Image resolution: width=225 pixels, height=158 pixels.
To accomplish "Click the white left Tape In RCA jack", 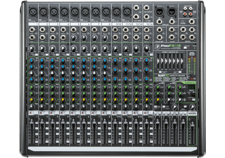I will (185, 9).
